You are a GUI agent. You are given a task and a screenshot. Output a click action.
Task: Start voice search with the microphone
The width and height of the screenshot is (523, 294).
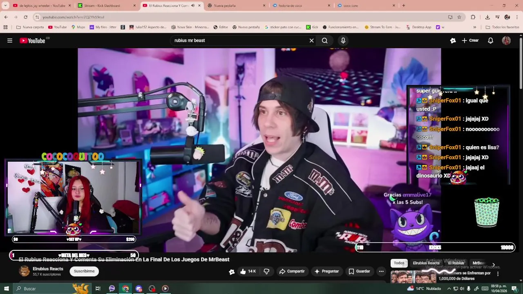click(343, 40)
